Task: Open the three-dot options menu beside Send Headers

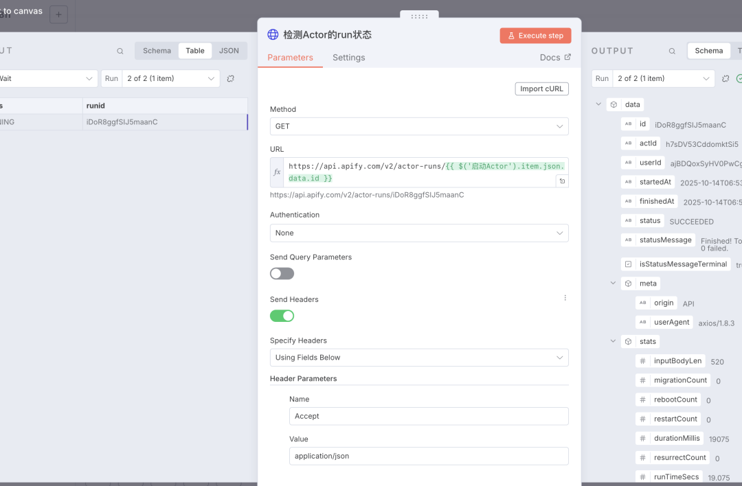Action: [565, 298]
